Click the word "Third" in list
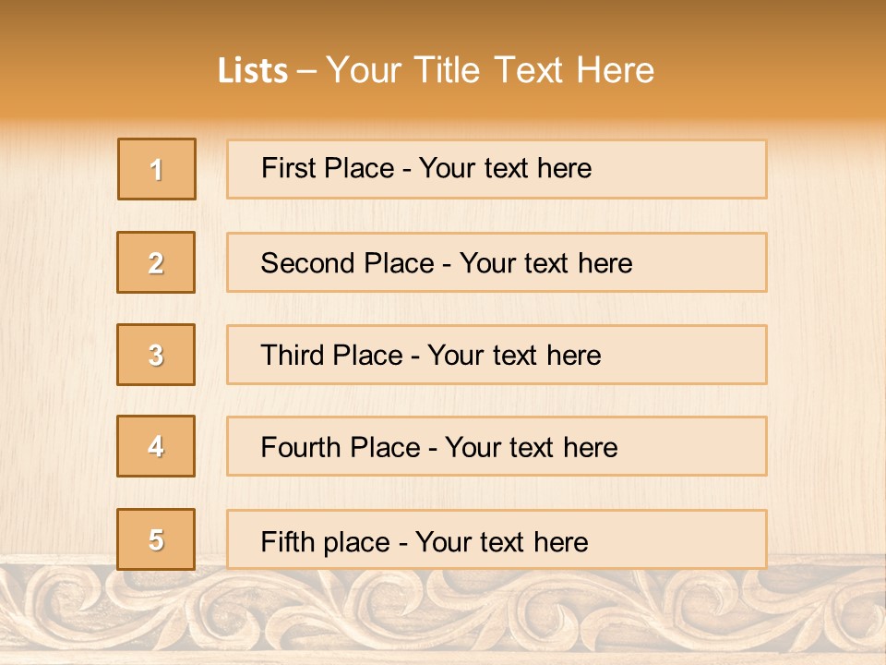Image resolution: width=886 pixels, height=665 pixels. click(293, 356)
